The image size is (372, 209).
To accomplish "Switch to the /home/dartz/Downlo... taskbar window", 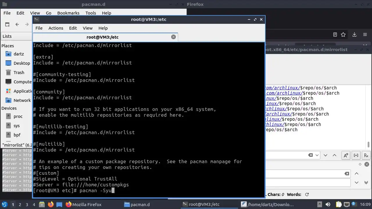I will click(x=268, y=204).
